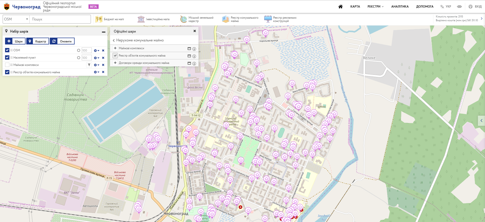Open filter for Майнові комплекси layer
Screen dimensions: 485x222
click(x=89, y=65)
